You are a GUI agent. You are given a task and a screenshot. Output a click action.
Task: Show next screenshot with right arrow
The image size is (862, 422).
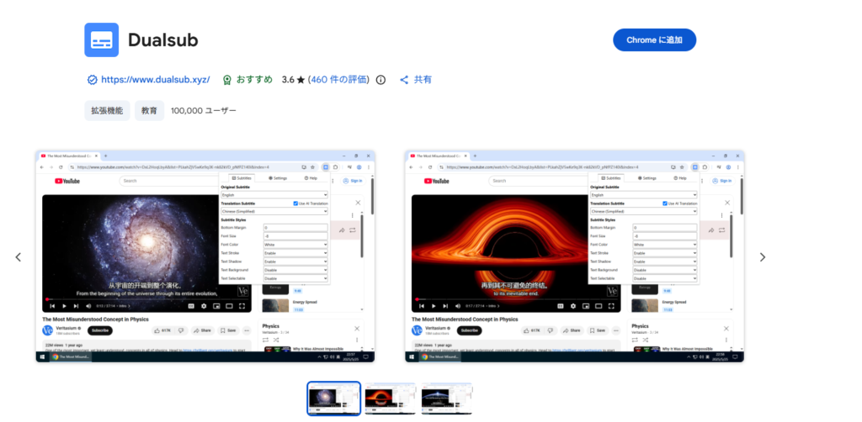click(x=762, y=257)
